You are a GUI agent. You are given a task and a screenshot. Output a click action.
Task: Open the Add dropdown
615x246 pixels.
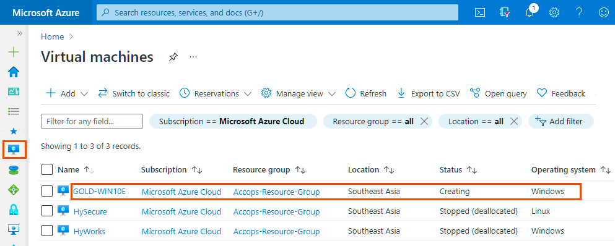pos(67,93)
